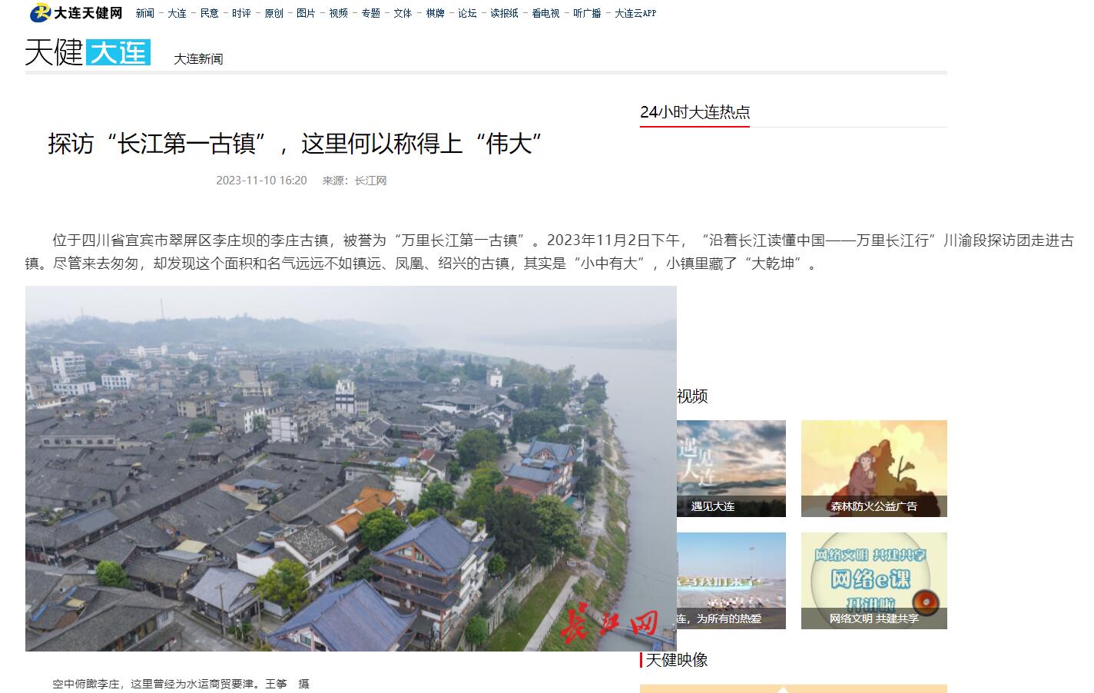Go to the 大连 navigation link
The height and width of the screenshot is (693, 1094).
click(177, 13)
